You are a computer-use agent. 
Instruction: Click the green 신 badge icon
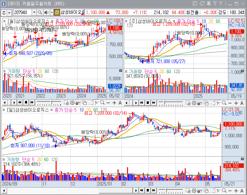(x=57, y=12)
